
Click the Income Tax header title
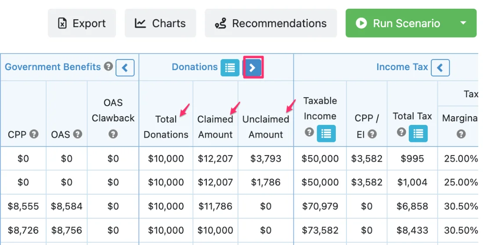point(402,67)
